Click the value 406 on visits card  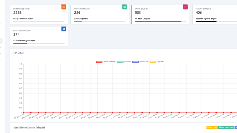pyautogui.click(x=199, y=13)
